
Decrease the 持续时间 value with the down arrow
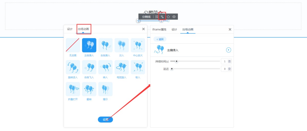click(x=229, y=62)
